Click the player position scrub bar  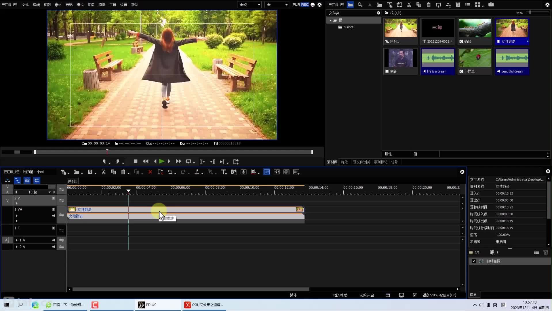(x=173, y=152)
